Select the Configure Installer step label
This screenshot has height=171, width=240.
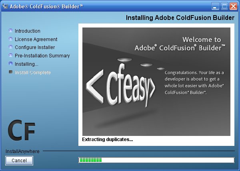(x=35, y=47)
